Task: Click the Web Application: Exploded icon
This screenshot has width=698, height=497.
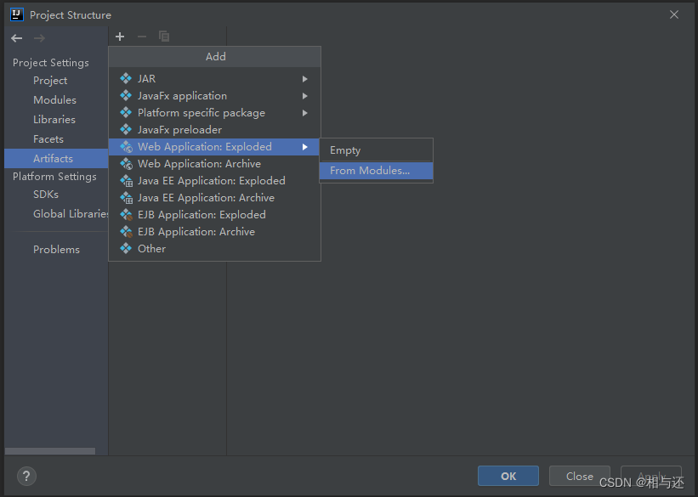Action: [127, 147]
